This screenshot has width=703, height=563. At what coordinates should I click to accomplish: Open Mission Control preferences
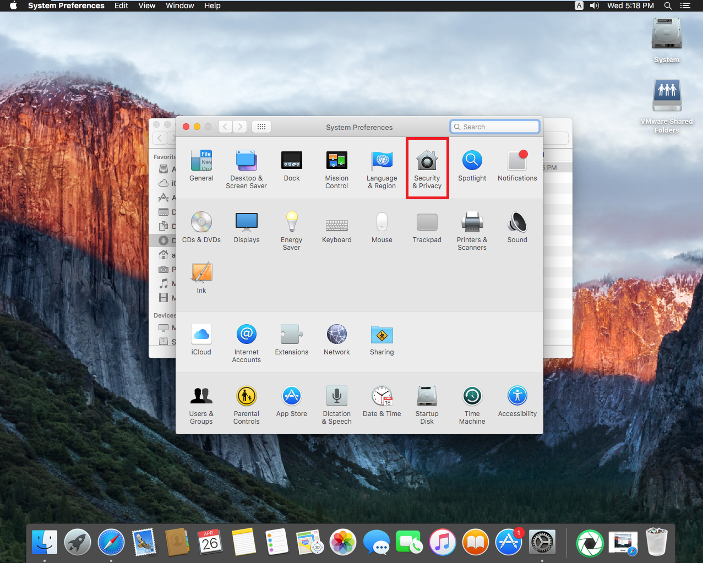tap(337, 169)
